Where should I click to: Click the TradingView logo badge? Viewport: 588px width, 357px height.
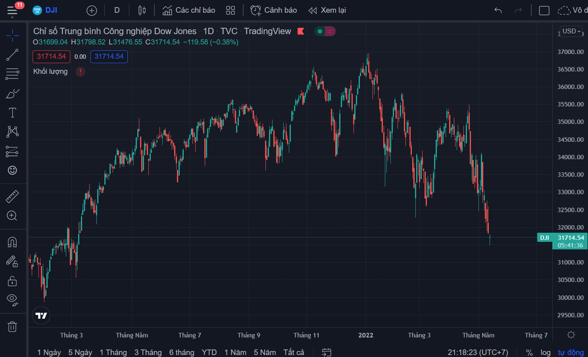click(41, 316)
